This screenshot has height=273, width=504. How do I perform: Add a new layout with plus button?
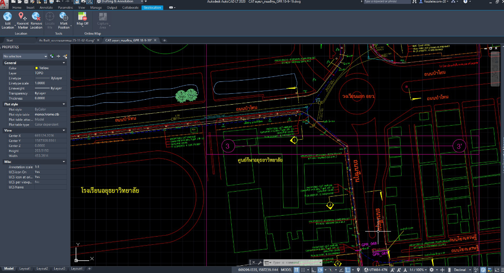coord(89,269)
